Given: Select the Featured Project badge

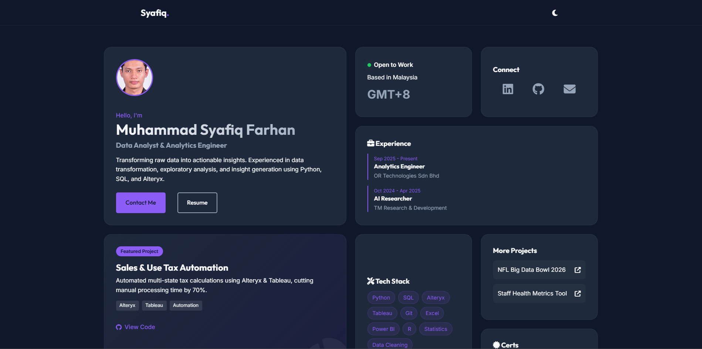Looking at the screenshot, I should 139,252.
